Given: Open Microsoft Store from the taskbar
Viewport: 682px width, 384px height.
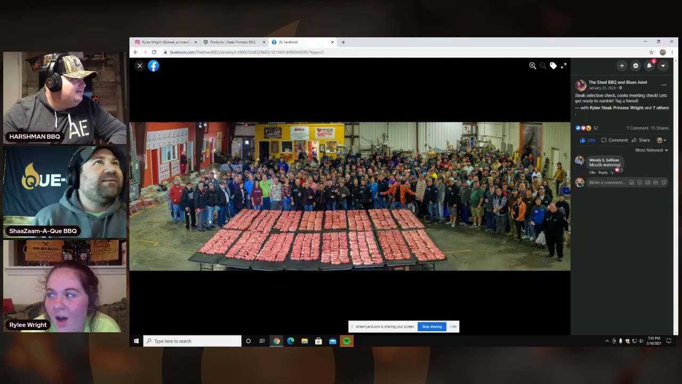Looking at the screenshot, I should [319, 341].
